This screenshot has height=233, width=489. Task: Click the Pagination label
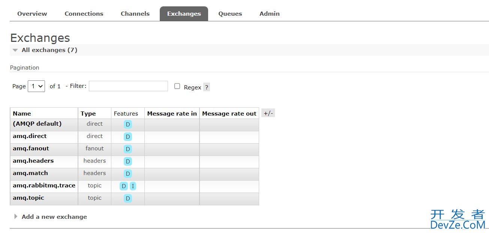pos(25,68)
